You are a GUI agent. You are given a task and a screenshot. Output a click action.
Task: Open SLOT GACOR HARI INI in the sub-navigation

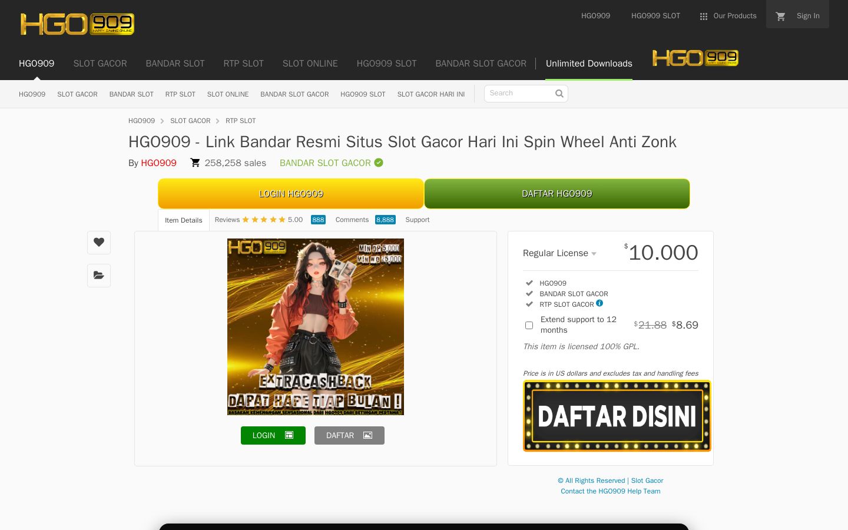point(431,94)
